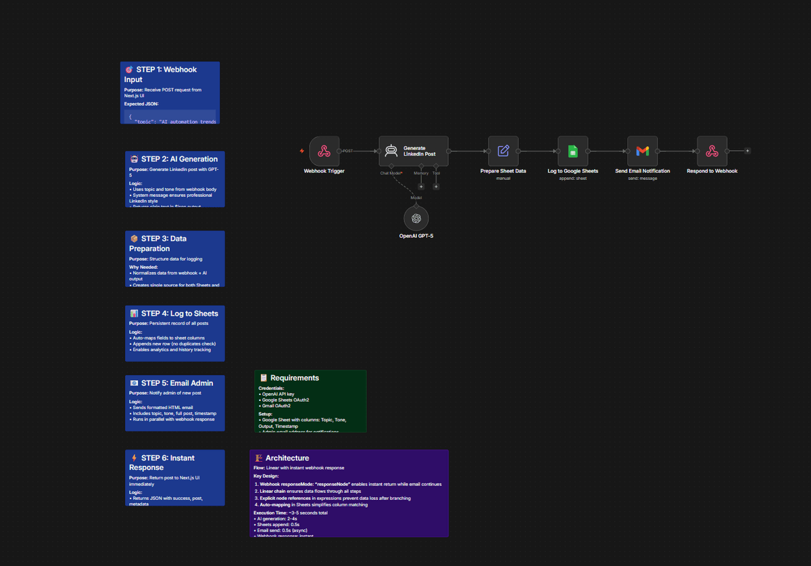The image size is (811, 566).
Task: Click 'Appends new row (no duplicates check)' line
Action: pos(173,344)
